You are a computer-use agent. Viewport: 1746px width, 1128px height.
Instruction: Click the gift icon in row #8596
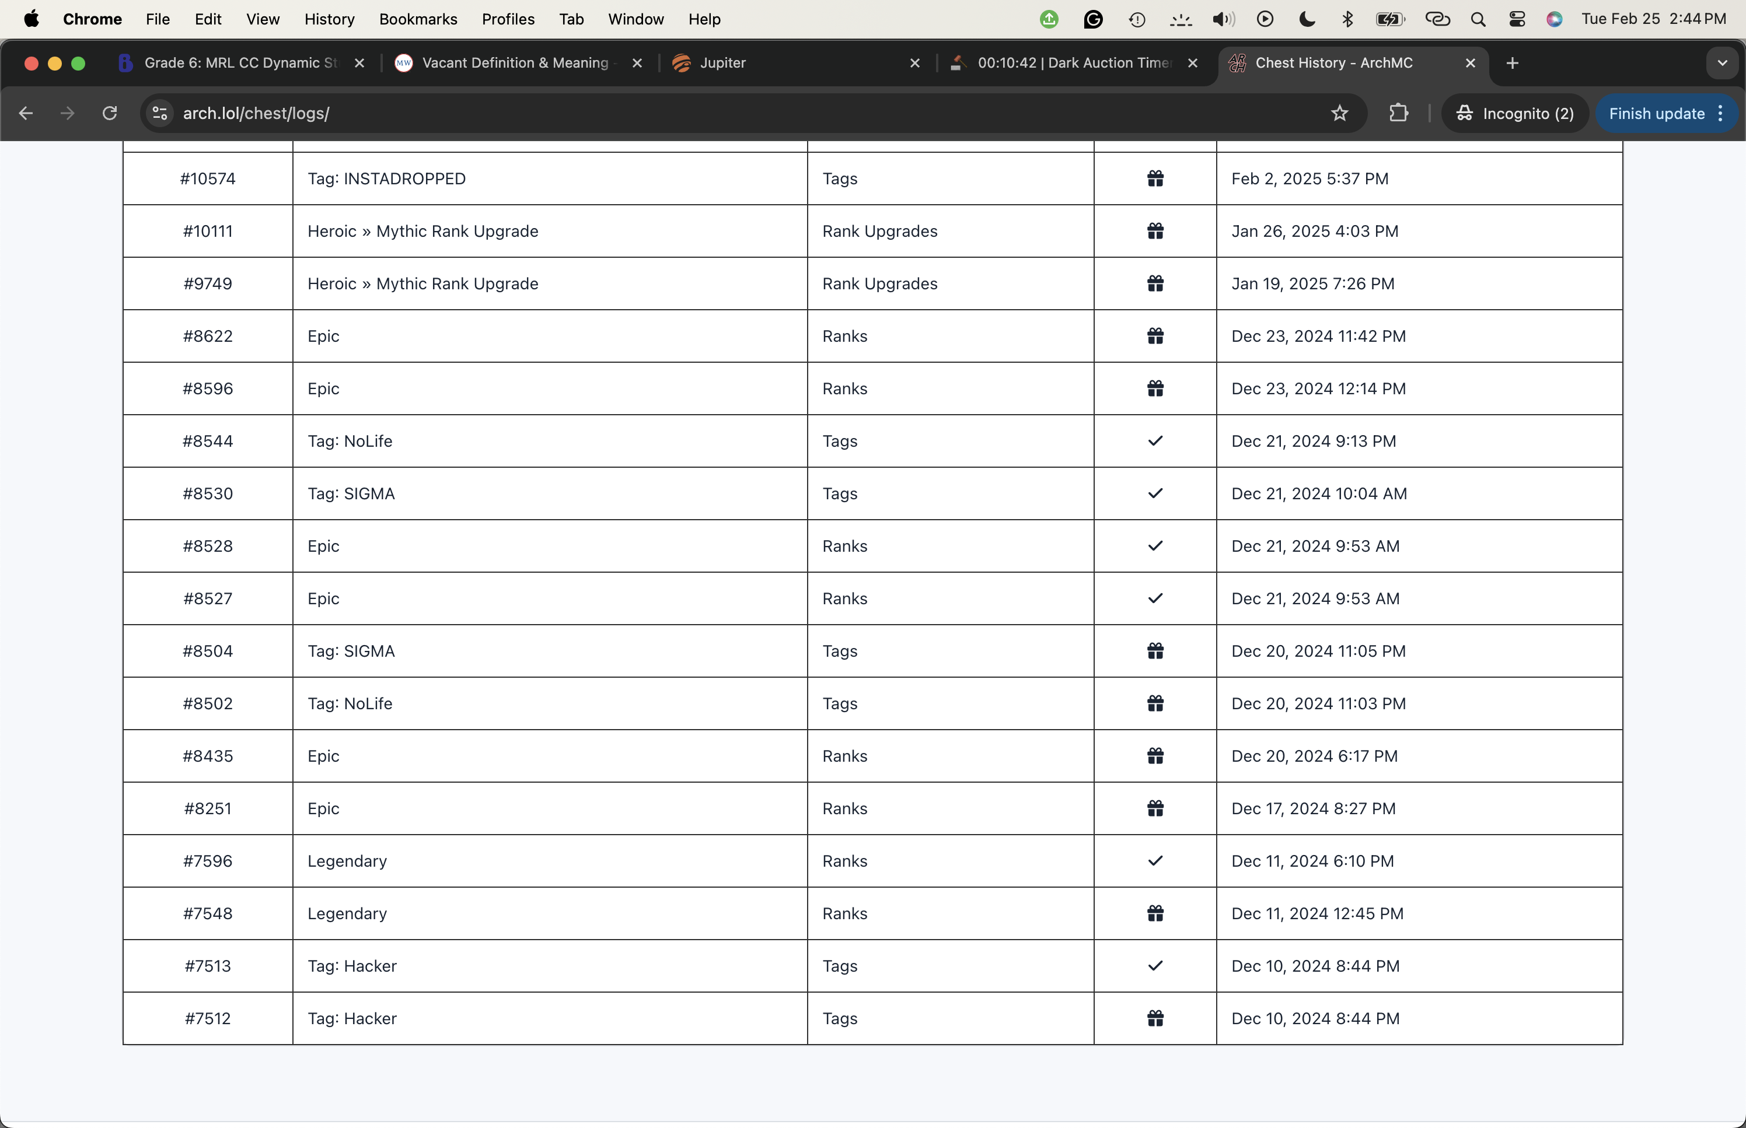click(1155, 389)
